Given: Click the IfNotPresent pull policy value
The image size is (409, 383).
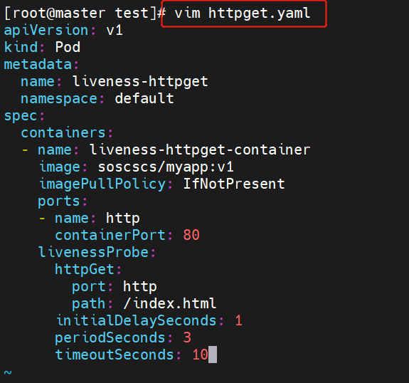Looking at the screenshot, I should point(234,184).
